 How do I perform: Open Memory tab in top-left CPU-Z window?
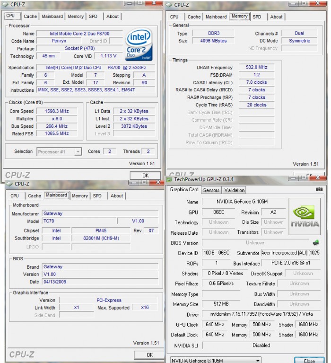click(x=76, y=17)
